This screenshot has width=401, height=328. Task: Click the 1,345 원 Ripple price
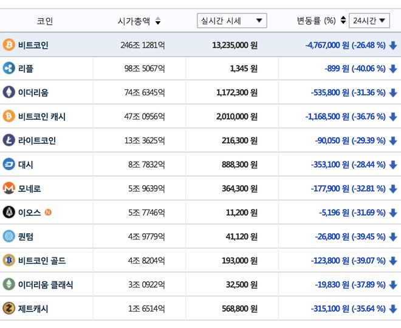click(244, 69)
